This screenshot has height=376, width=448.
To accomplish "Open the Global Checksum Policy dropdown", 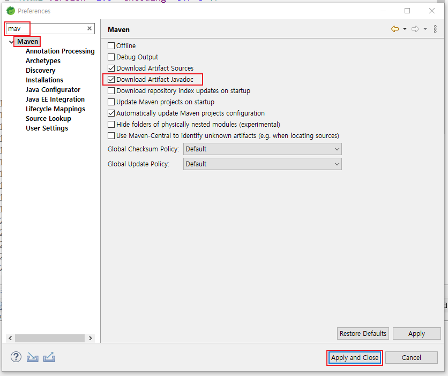I will click(262, 149).
